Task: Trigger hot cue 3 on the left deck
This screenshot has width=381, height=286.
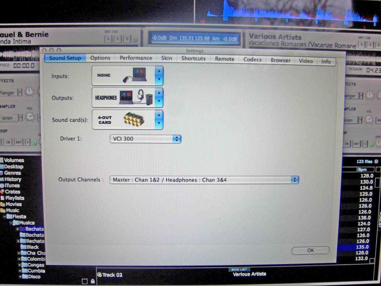Action: [127, 39]
